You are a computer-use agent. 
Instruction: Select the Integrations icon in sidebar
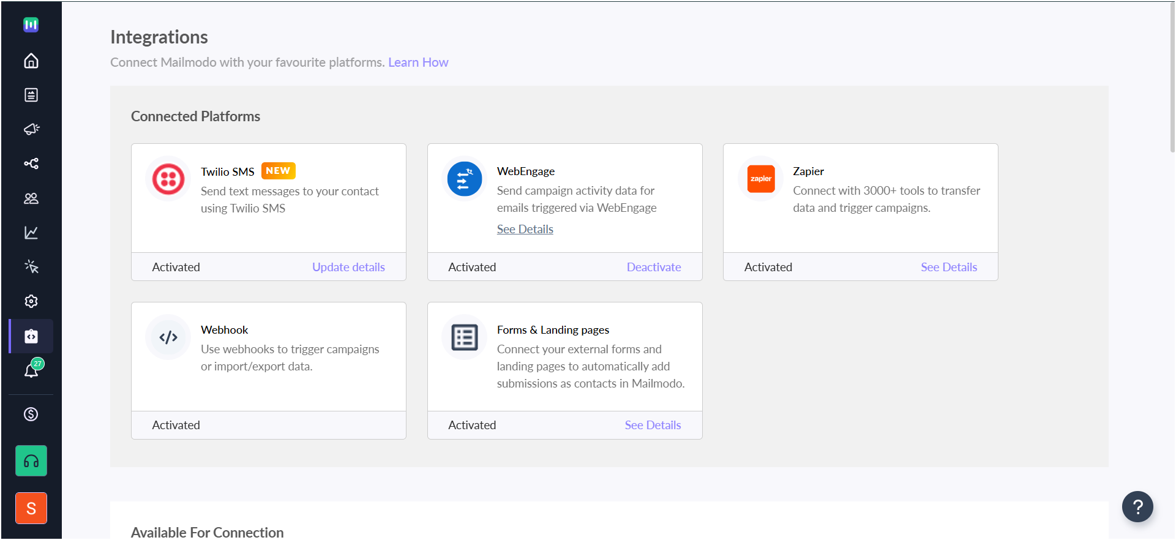[31, 336]
